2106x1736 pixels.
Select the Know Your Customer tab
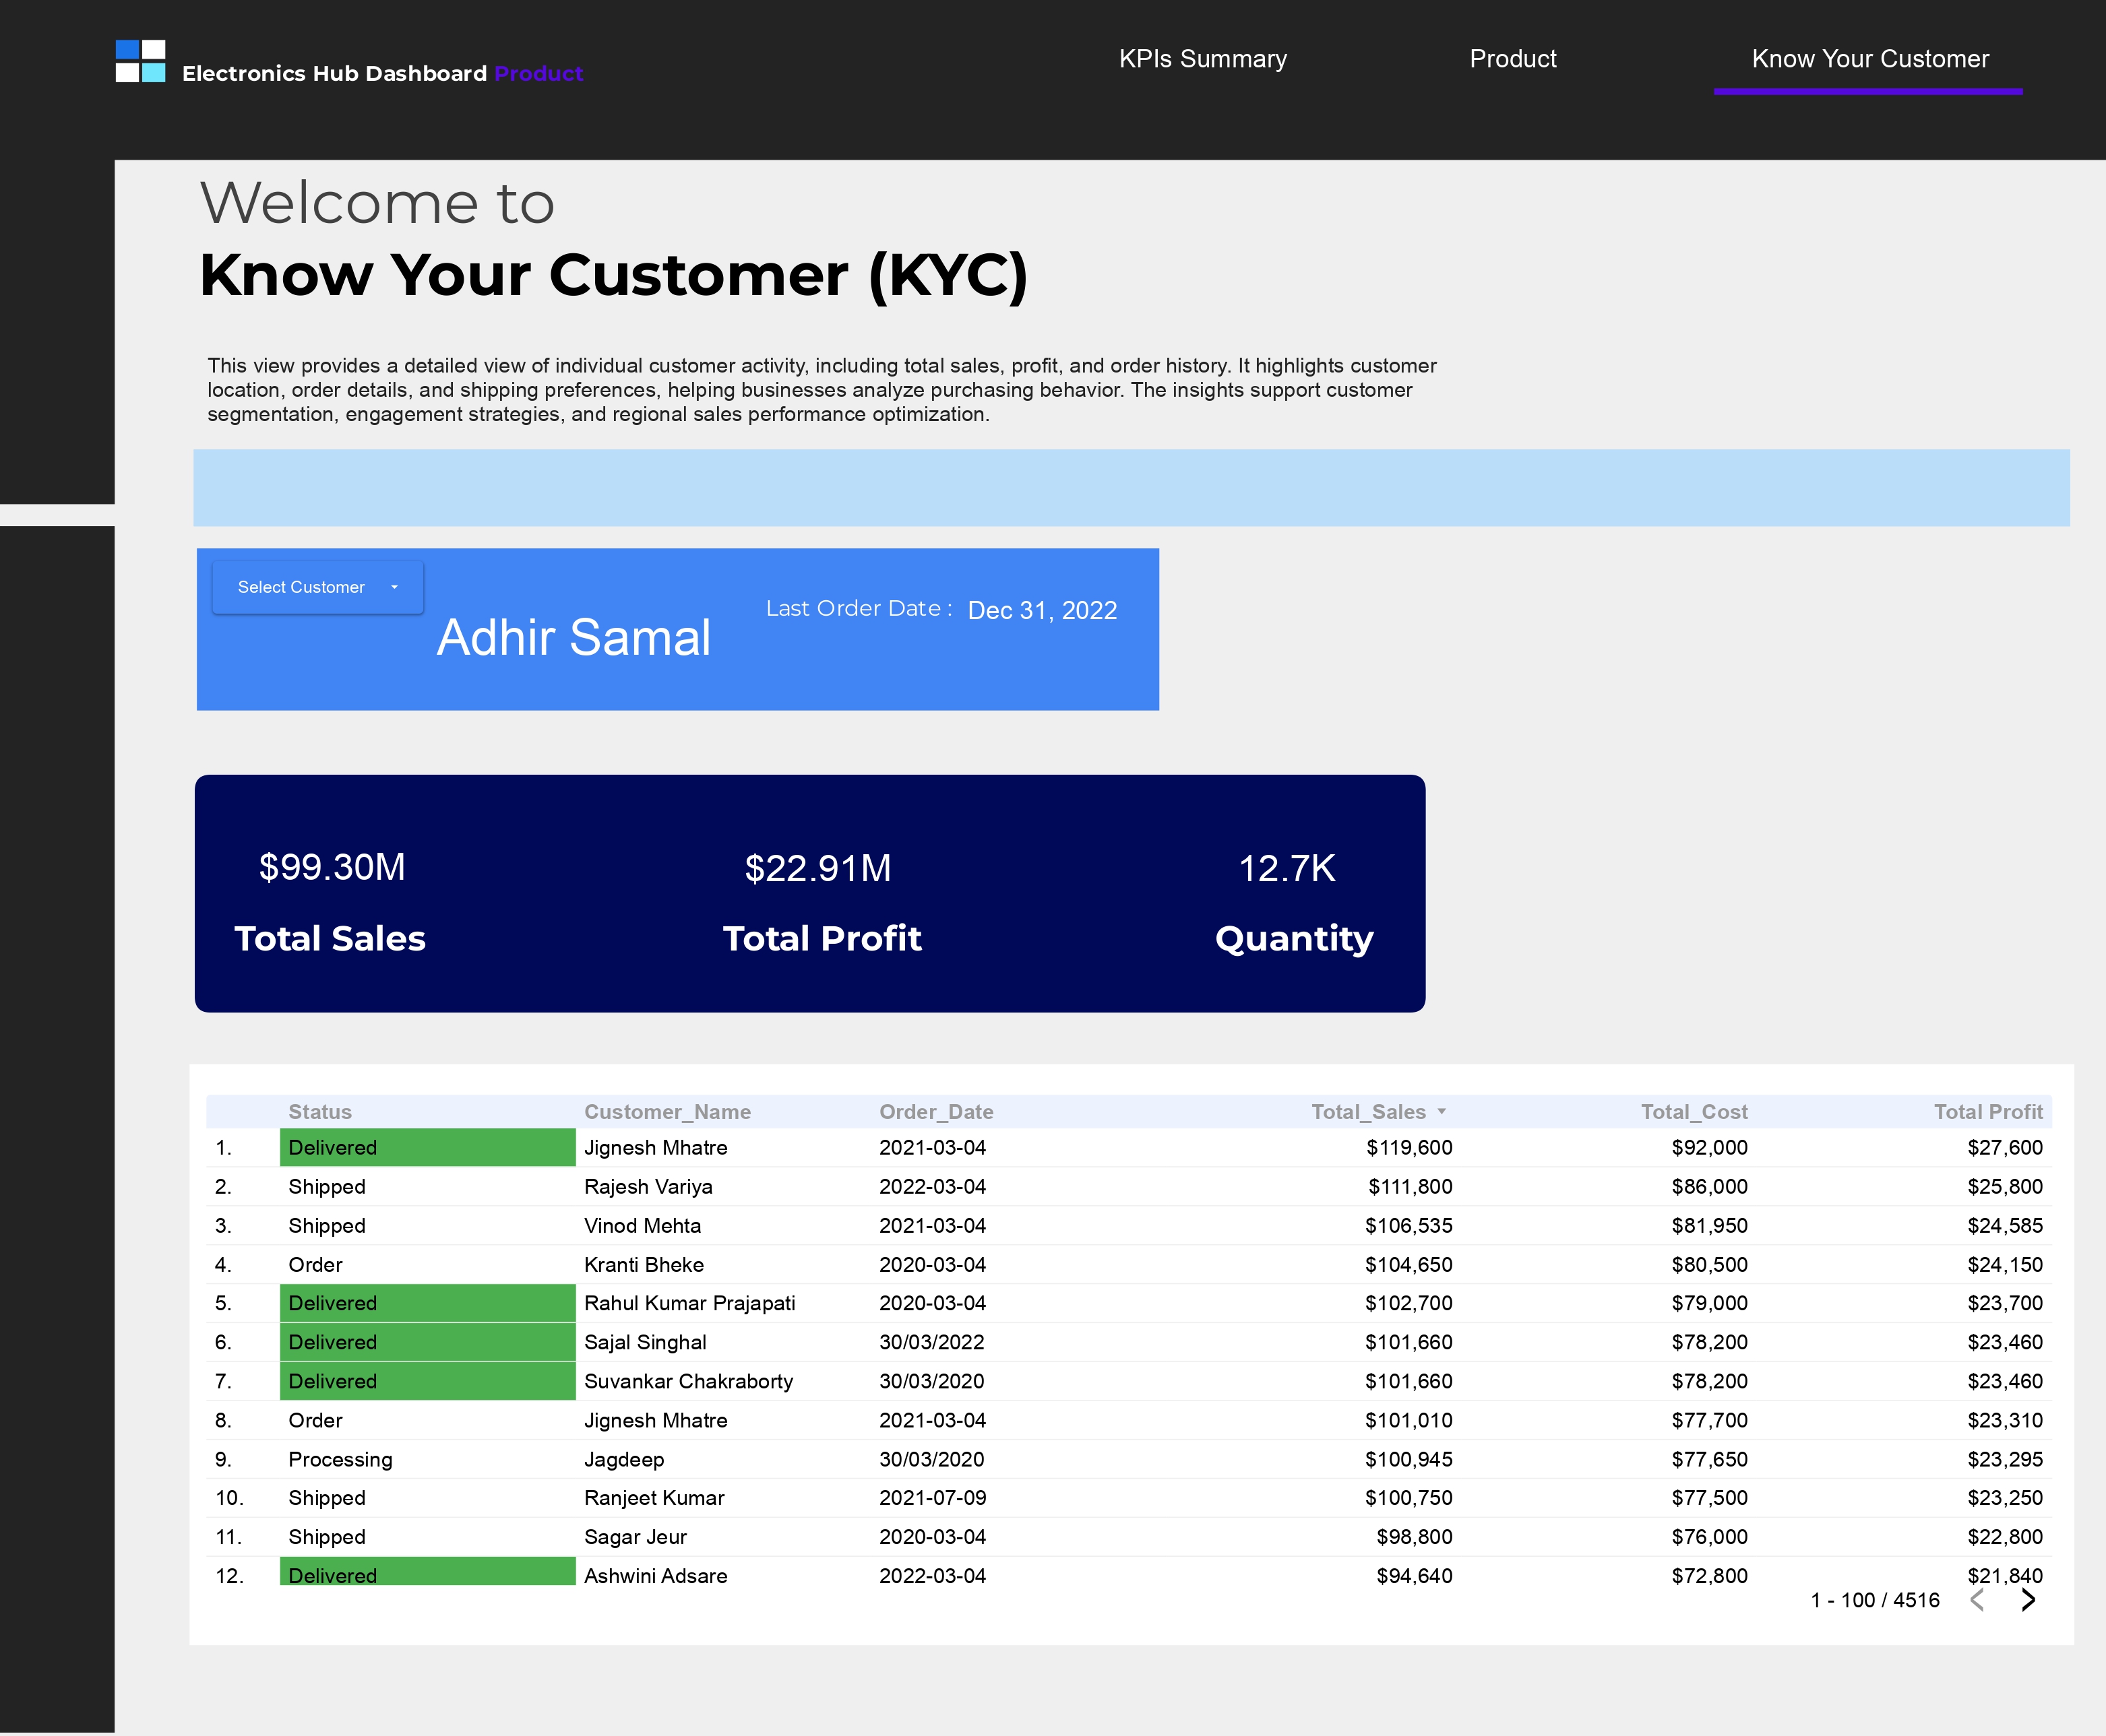(1870, 59)
